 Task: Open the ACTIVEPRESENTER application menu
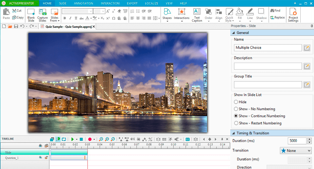pyautogui.click(x=19, y=3)
